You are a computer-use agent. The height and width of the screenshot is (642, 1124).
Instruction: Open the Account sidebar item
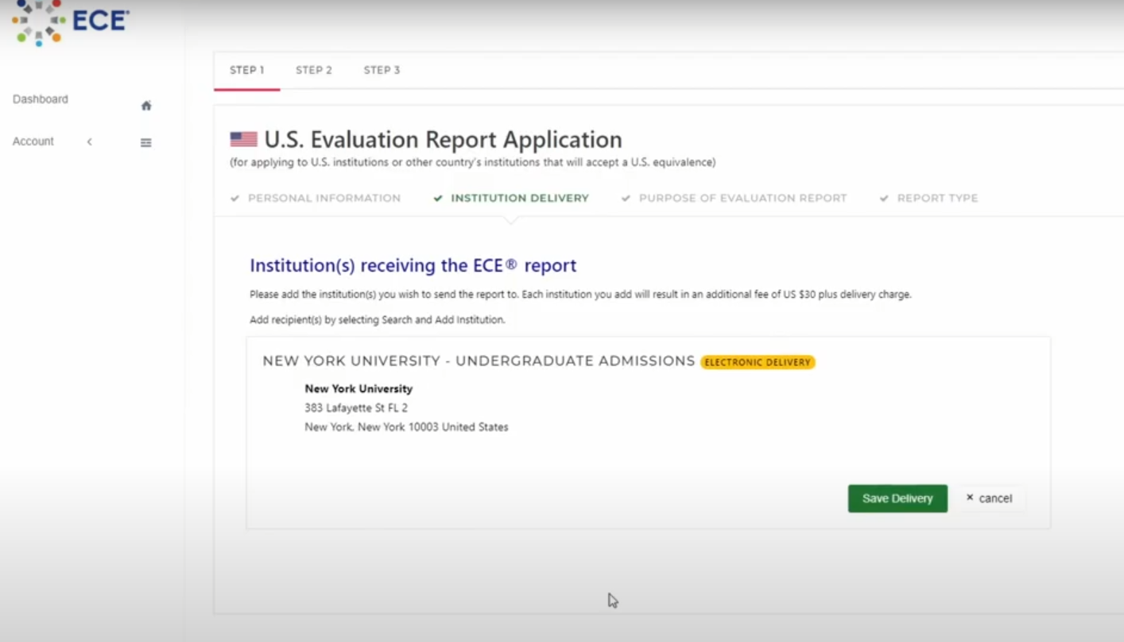[x=33, y=141]
